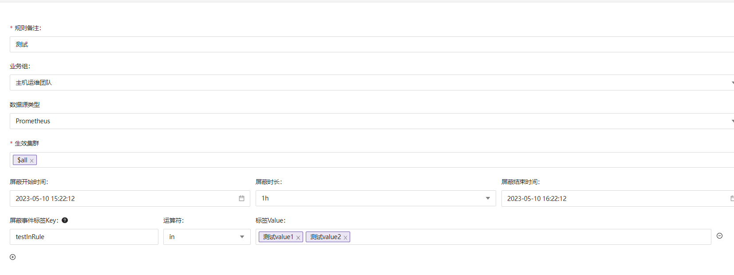Image resolution: width=734 pixels, height=275 pixels.
Task: Click the 业务组 label
Action: (x=20, y=66)
